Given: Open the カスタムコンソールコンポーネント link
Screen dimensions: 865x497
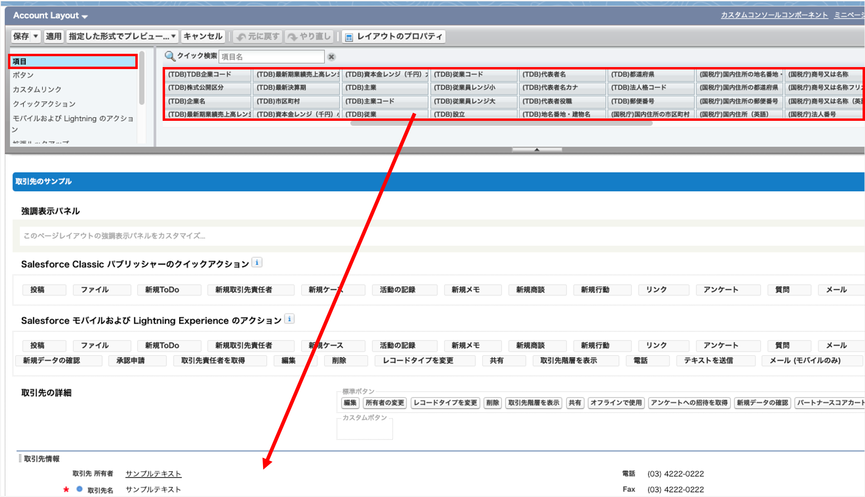Looking at the screenshot, I should click(774, 15).
